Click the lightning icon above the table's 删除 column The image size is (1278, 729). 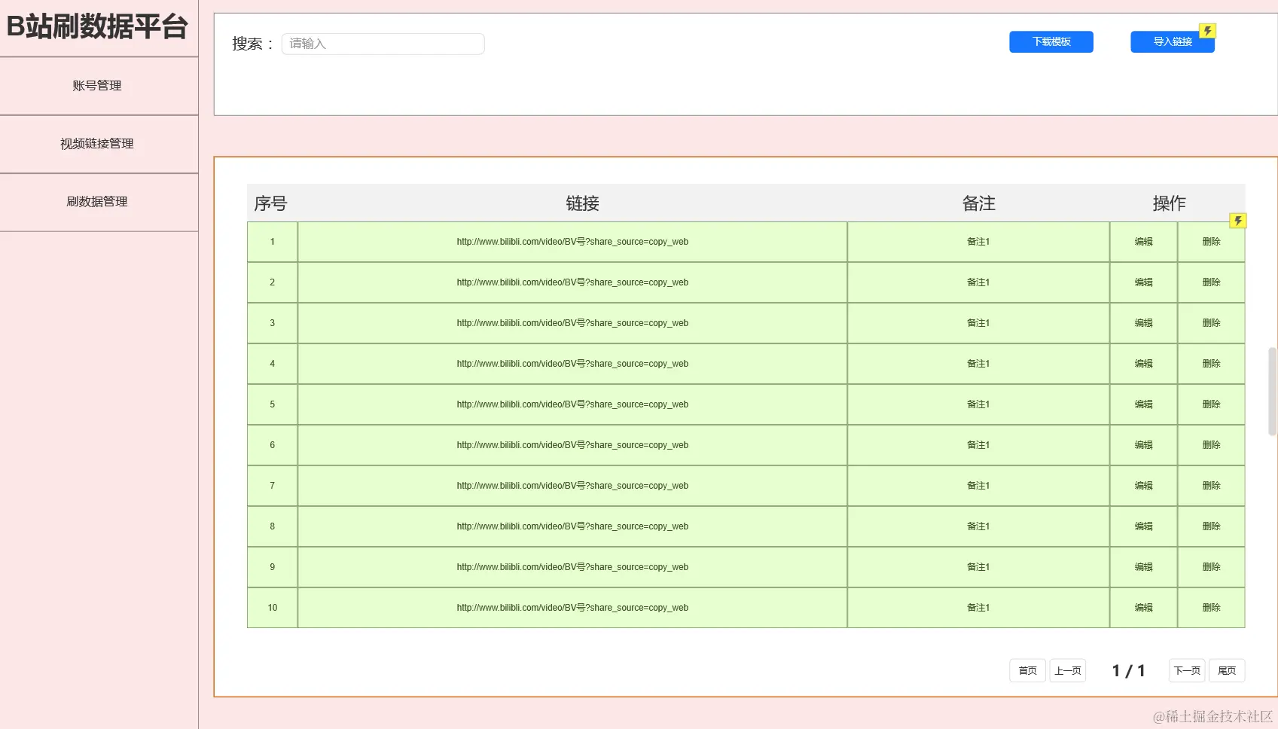(x=1237, y=221)
